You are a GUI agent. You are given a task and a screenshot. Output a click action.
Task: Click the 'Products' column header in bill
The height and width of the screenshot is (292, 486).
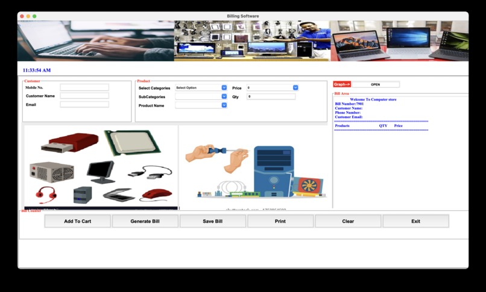coord(342,126)
